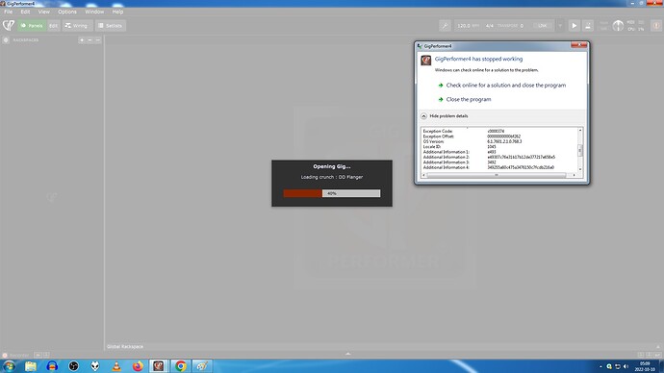Click the Recorder button at bottom left

(x=16, y=356)
